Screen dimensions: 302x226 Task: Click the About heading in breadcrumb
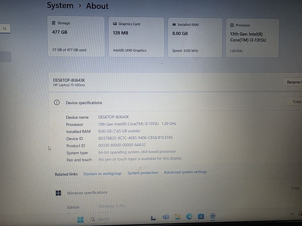(x=97, y=6)
